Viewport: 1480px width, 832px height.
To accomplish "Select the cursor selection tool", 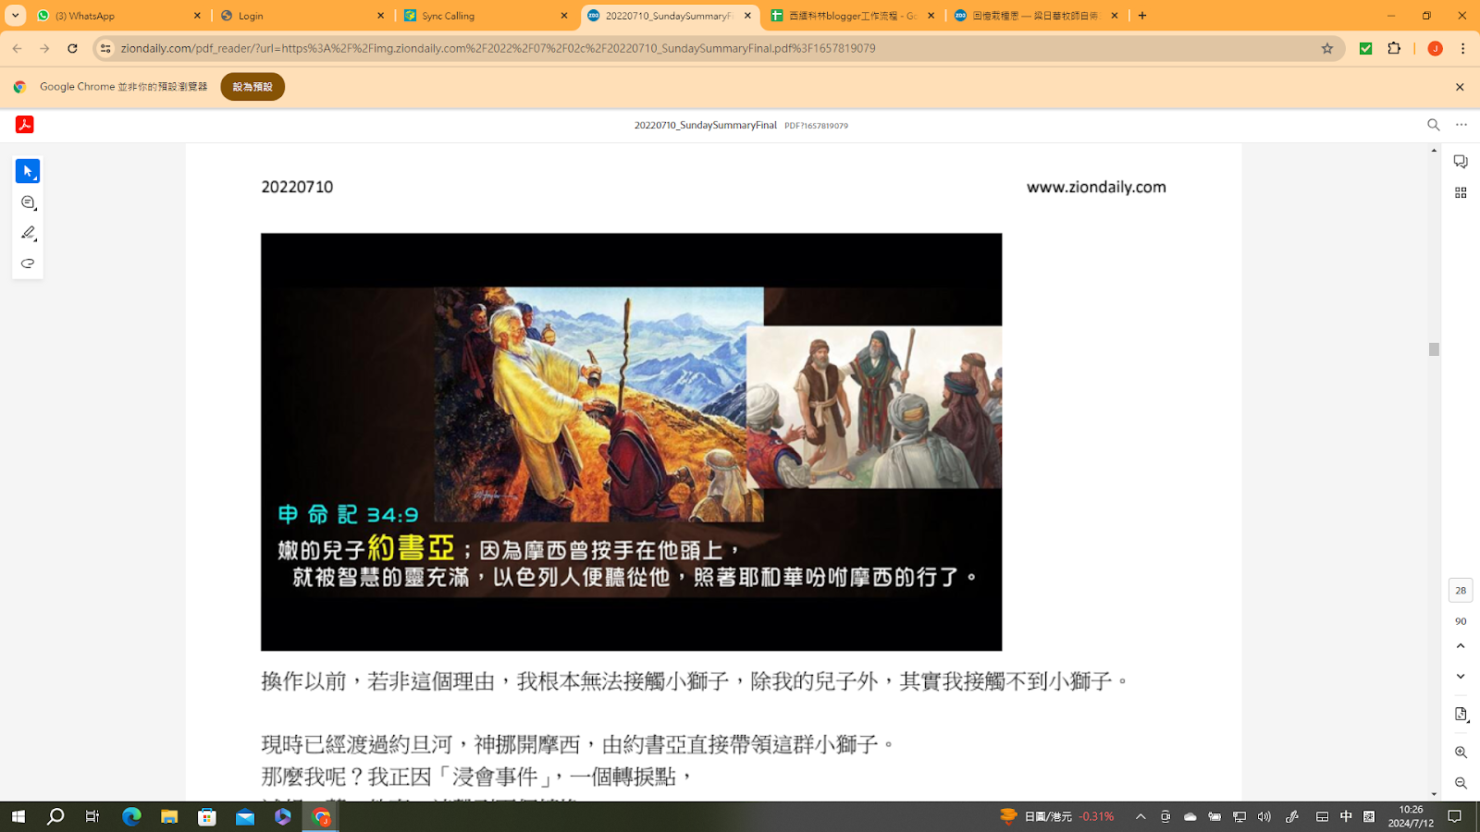I will [x=28, y=171].
